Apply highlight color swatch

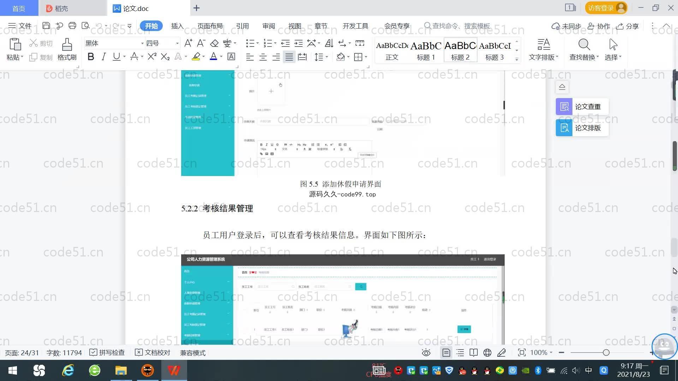(x=196, y=57)
